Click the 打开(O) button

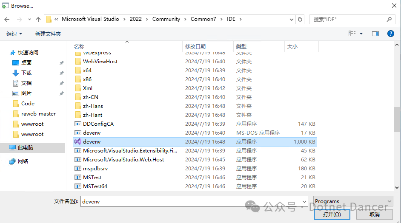(332, 215)
